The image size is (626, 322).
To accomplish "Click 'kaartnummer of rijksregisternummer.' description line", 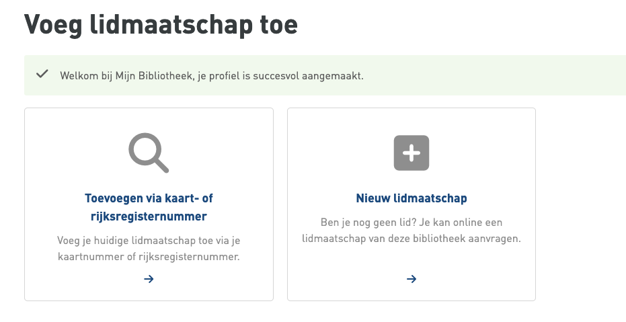I will [x=149, y=257].
